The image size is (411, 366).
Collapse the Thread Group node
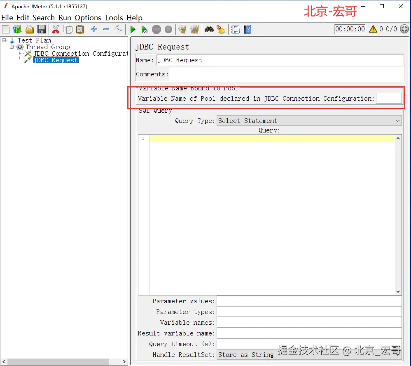tap(12, 47)
